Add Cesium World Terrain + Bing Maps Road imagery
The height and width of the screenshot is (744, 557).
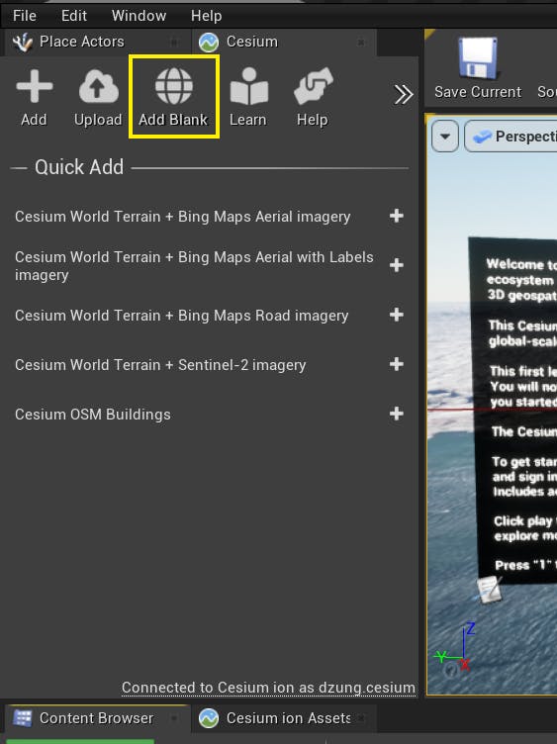coord(396,315)
